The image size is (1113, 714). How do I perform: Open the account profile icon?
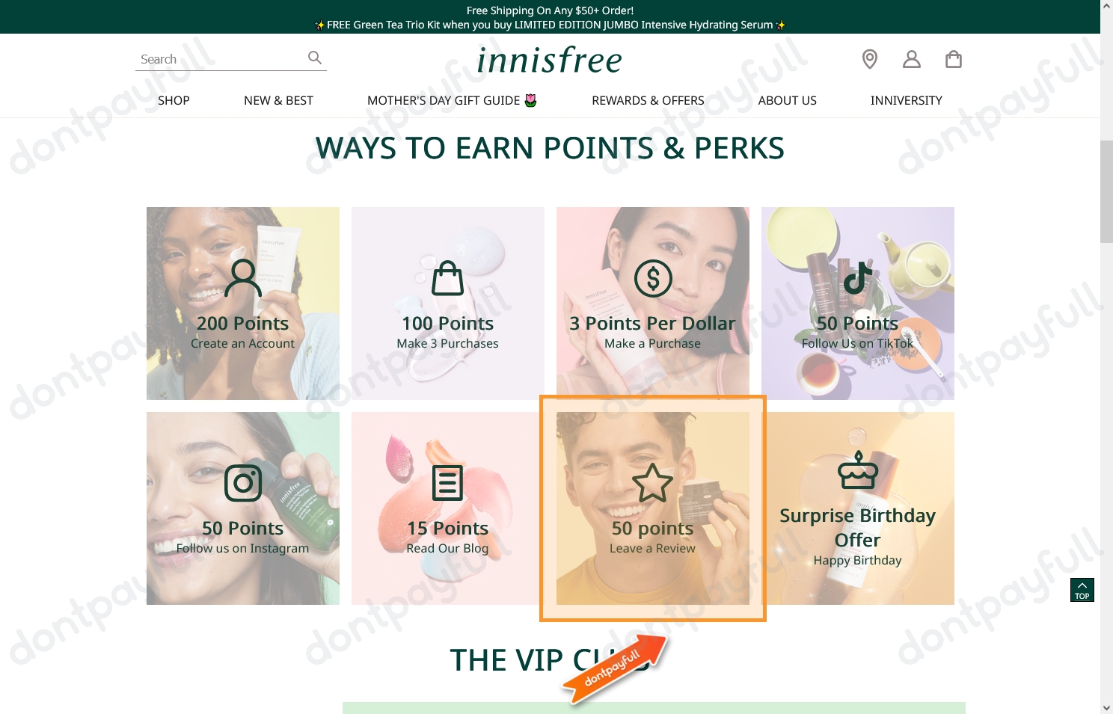pyautogui.click(x=911, y=59)
